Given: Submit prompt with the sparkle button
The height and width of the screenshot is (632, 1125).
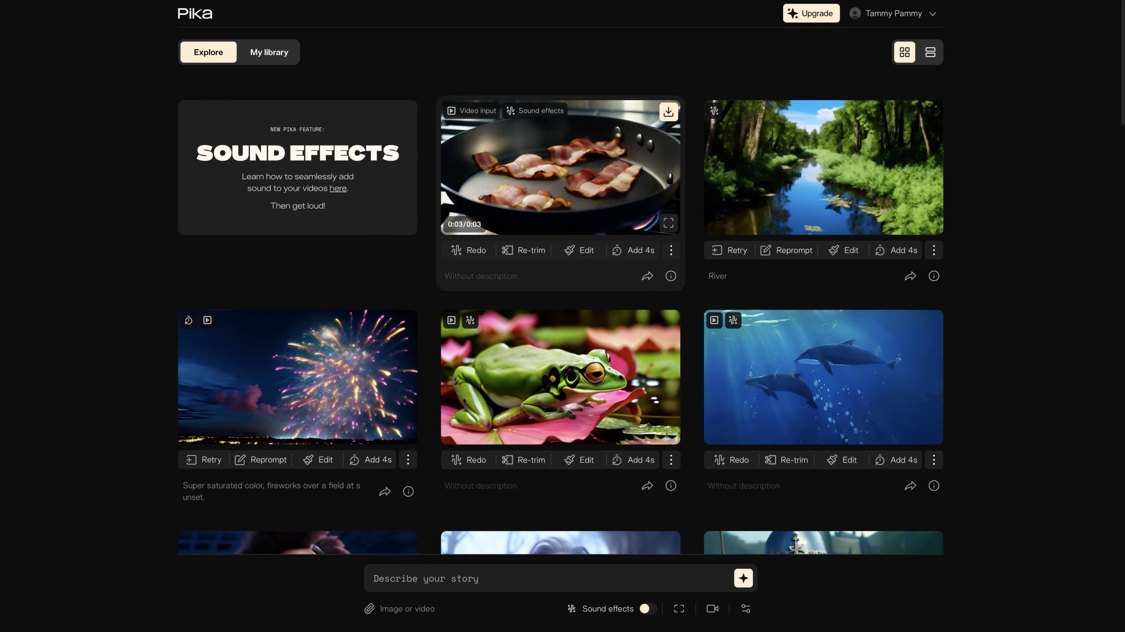Looking at the screenshot, I should [743, 578].
